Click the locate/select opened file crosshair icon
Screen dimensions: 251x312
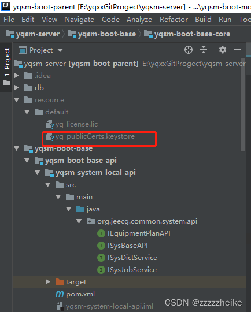189,50
